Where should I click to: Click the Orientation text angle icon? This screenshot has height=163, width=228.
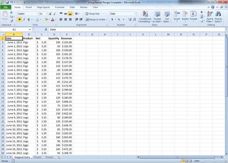tap(77, 14)
